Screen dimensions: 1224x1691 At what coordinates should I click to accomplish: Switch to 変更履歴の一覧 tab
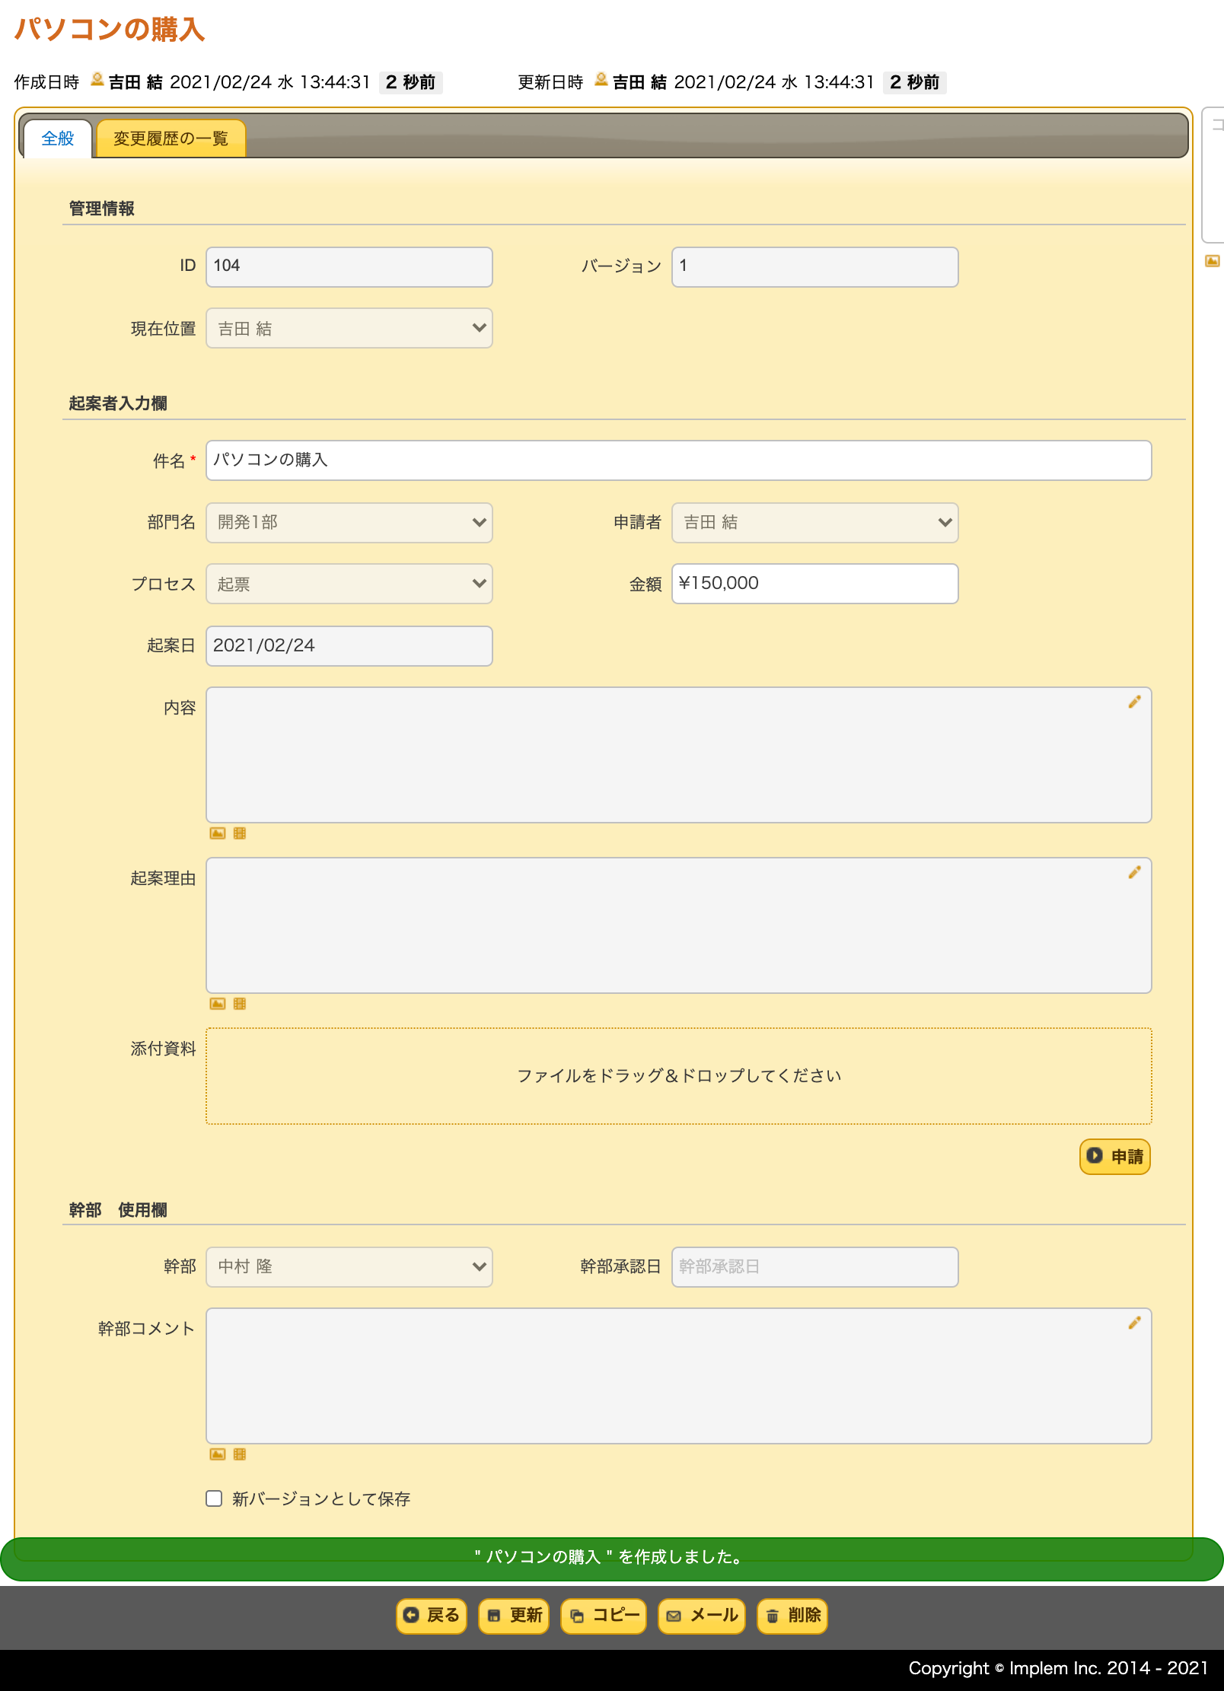pyautogui.click(x=171, y=139)
